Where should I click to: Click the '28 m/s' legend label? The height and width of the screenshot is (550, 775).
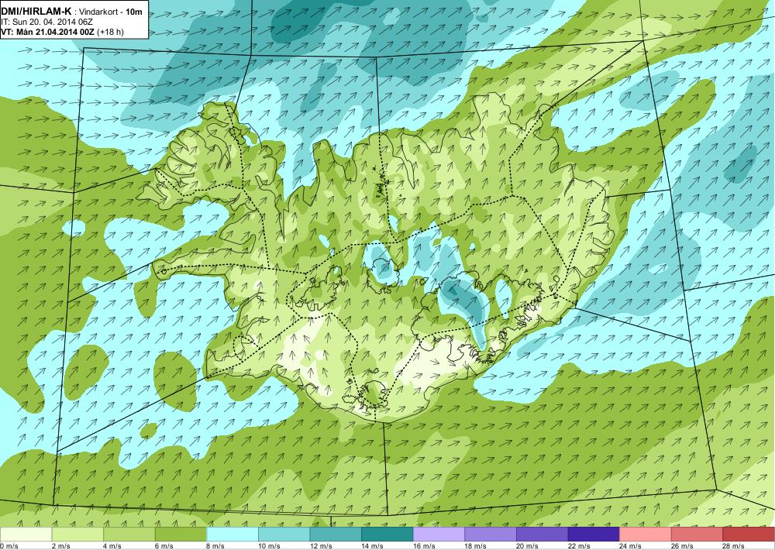734,546
